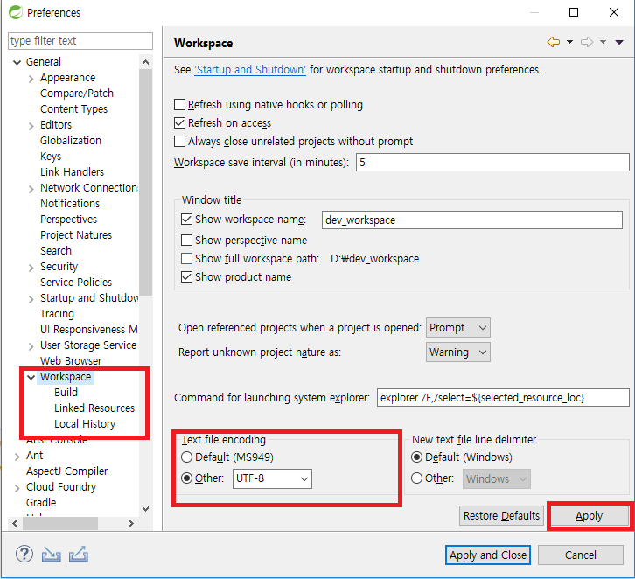Select Default (Windows) line delimiter radio
This screenshot has height=579, width=635.
point(416,457)
